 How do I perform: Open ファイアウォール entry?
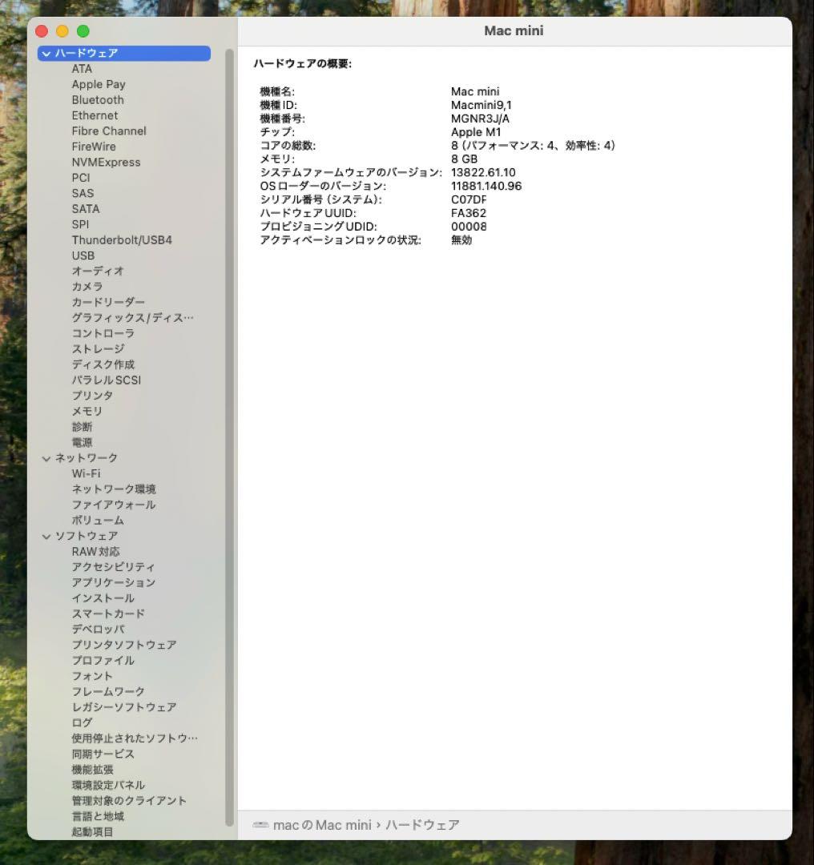point(114,505)
